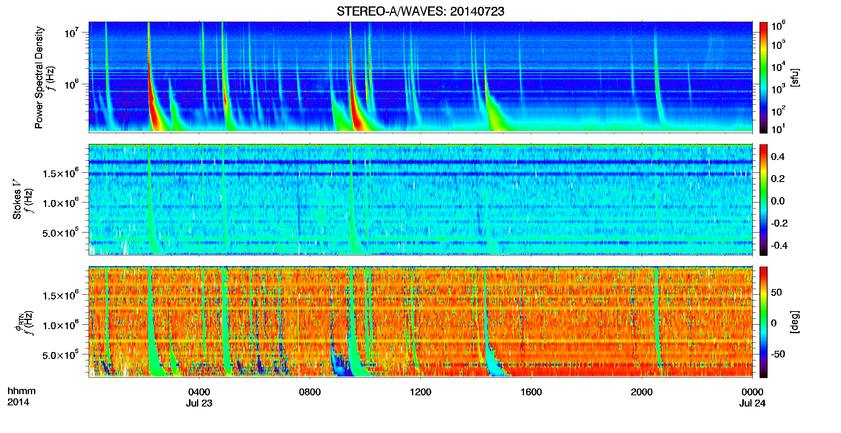Click the Stokes V colorbar

764,200
